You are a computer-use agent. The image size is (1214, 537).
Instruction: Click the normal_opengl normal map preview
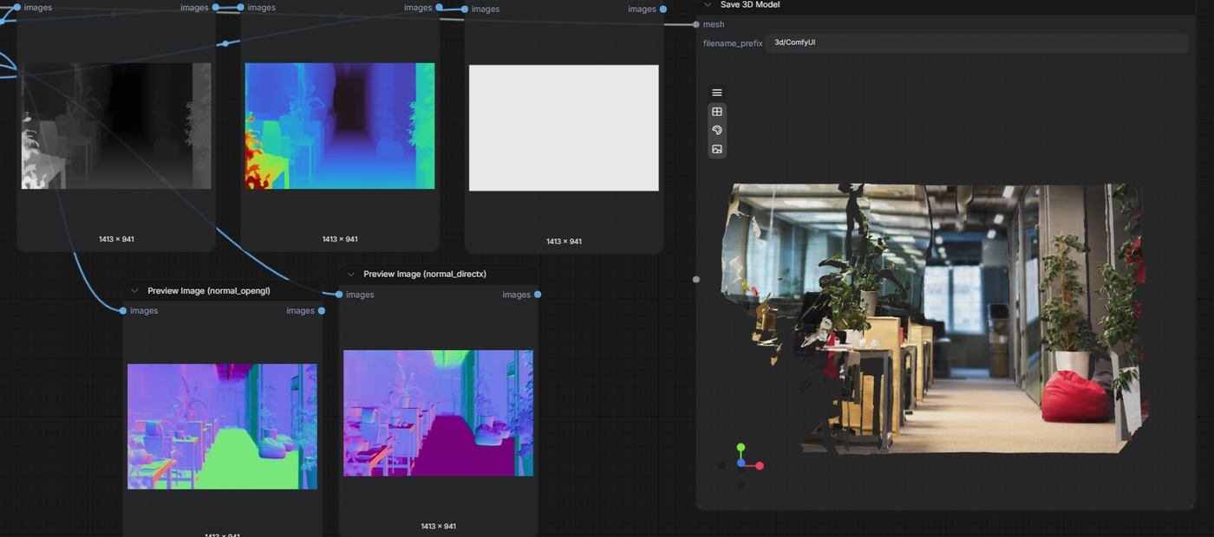pos(222,426)
